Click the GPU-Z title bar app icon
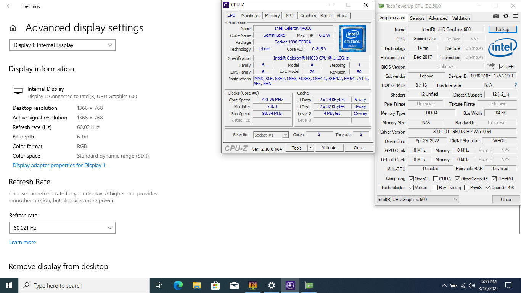The image size is (521, 293). tap(381, 6)
